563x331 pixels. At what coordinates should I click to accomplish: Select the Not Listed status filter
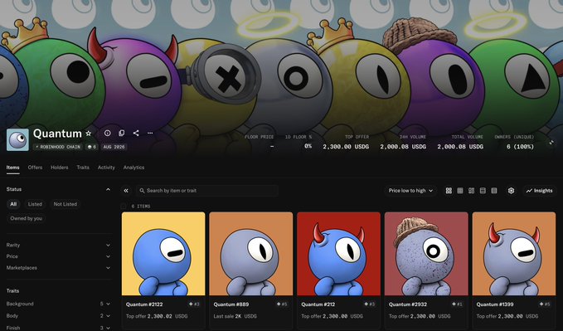pos(66,204)
